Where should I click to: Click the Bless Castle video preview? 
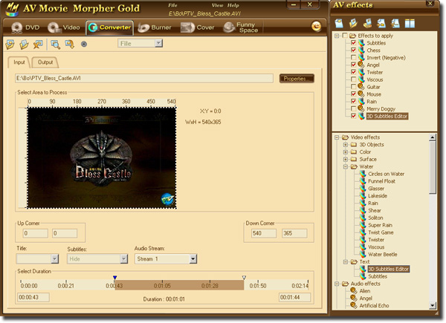(x=102, y=158)
